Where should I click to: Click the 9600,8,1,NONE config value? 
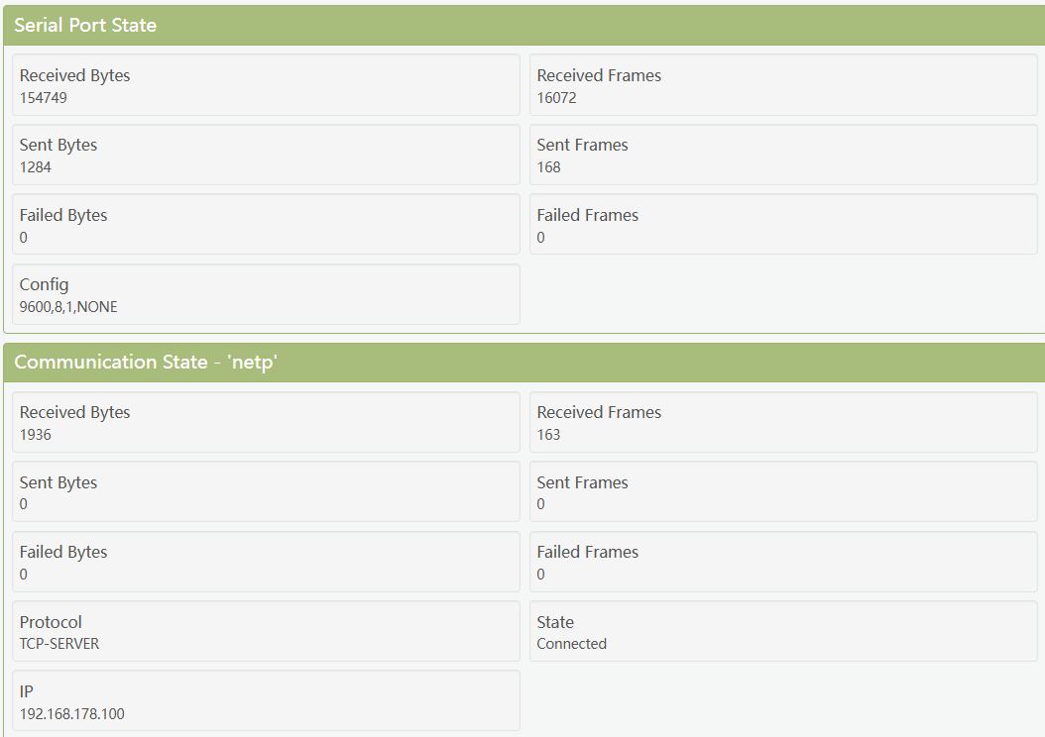(68, 307)
